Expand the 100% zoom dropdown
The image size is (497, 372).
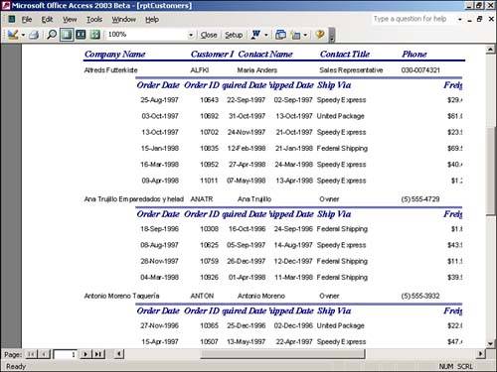pos(191,35)
